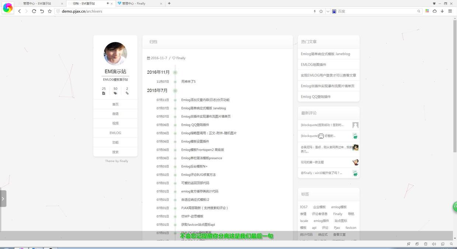Open Emlog添加文章内容(日志)分页功能 article

click(205, 100)
